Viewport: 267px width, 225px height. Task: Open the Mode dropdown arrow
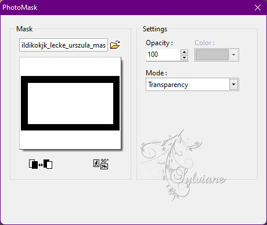[x=233, y=84]
